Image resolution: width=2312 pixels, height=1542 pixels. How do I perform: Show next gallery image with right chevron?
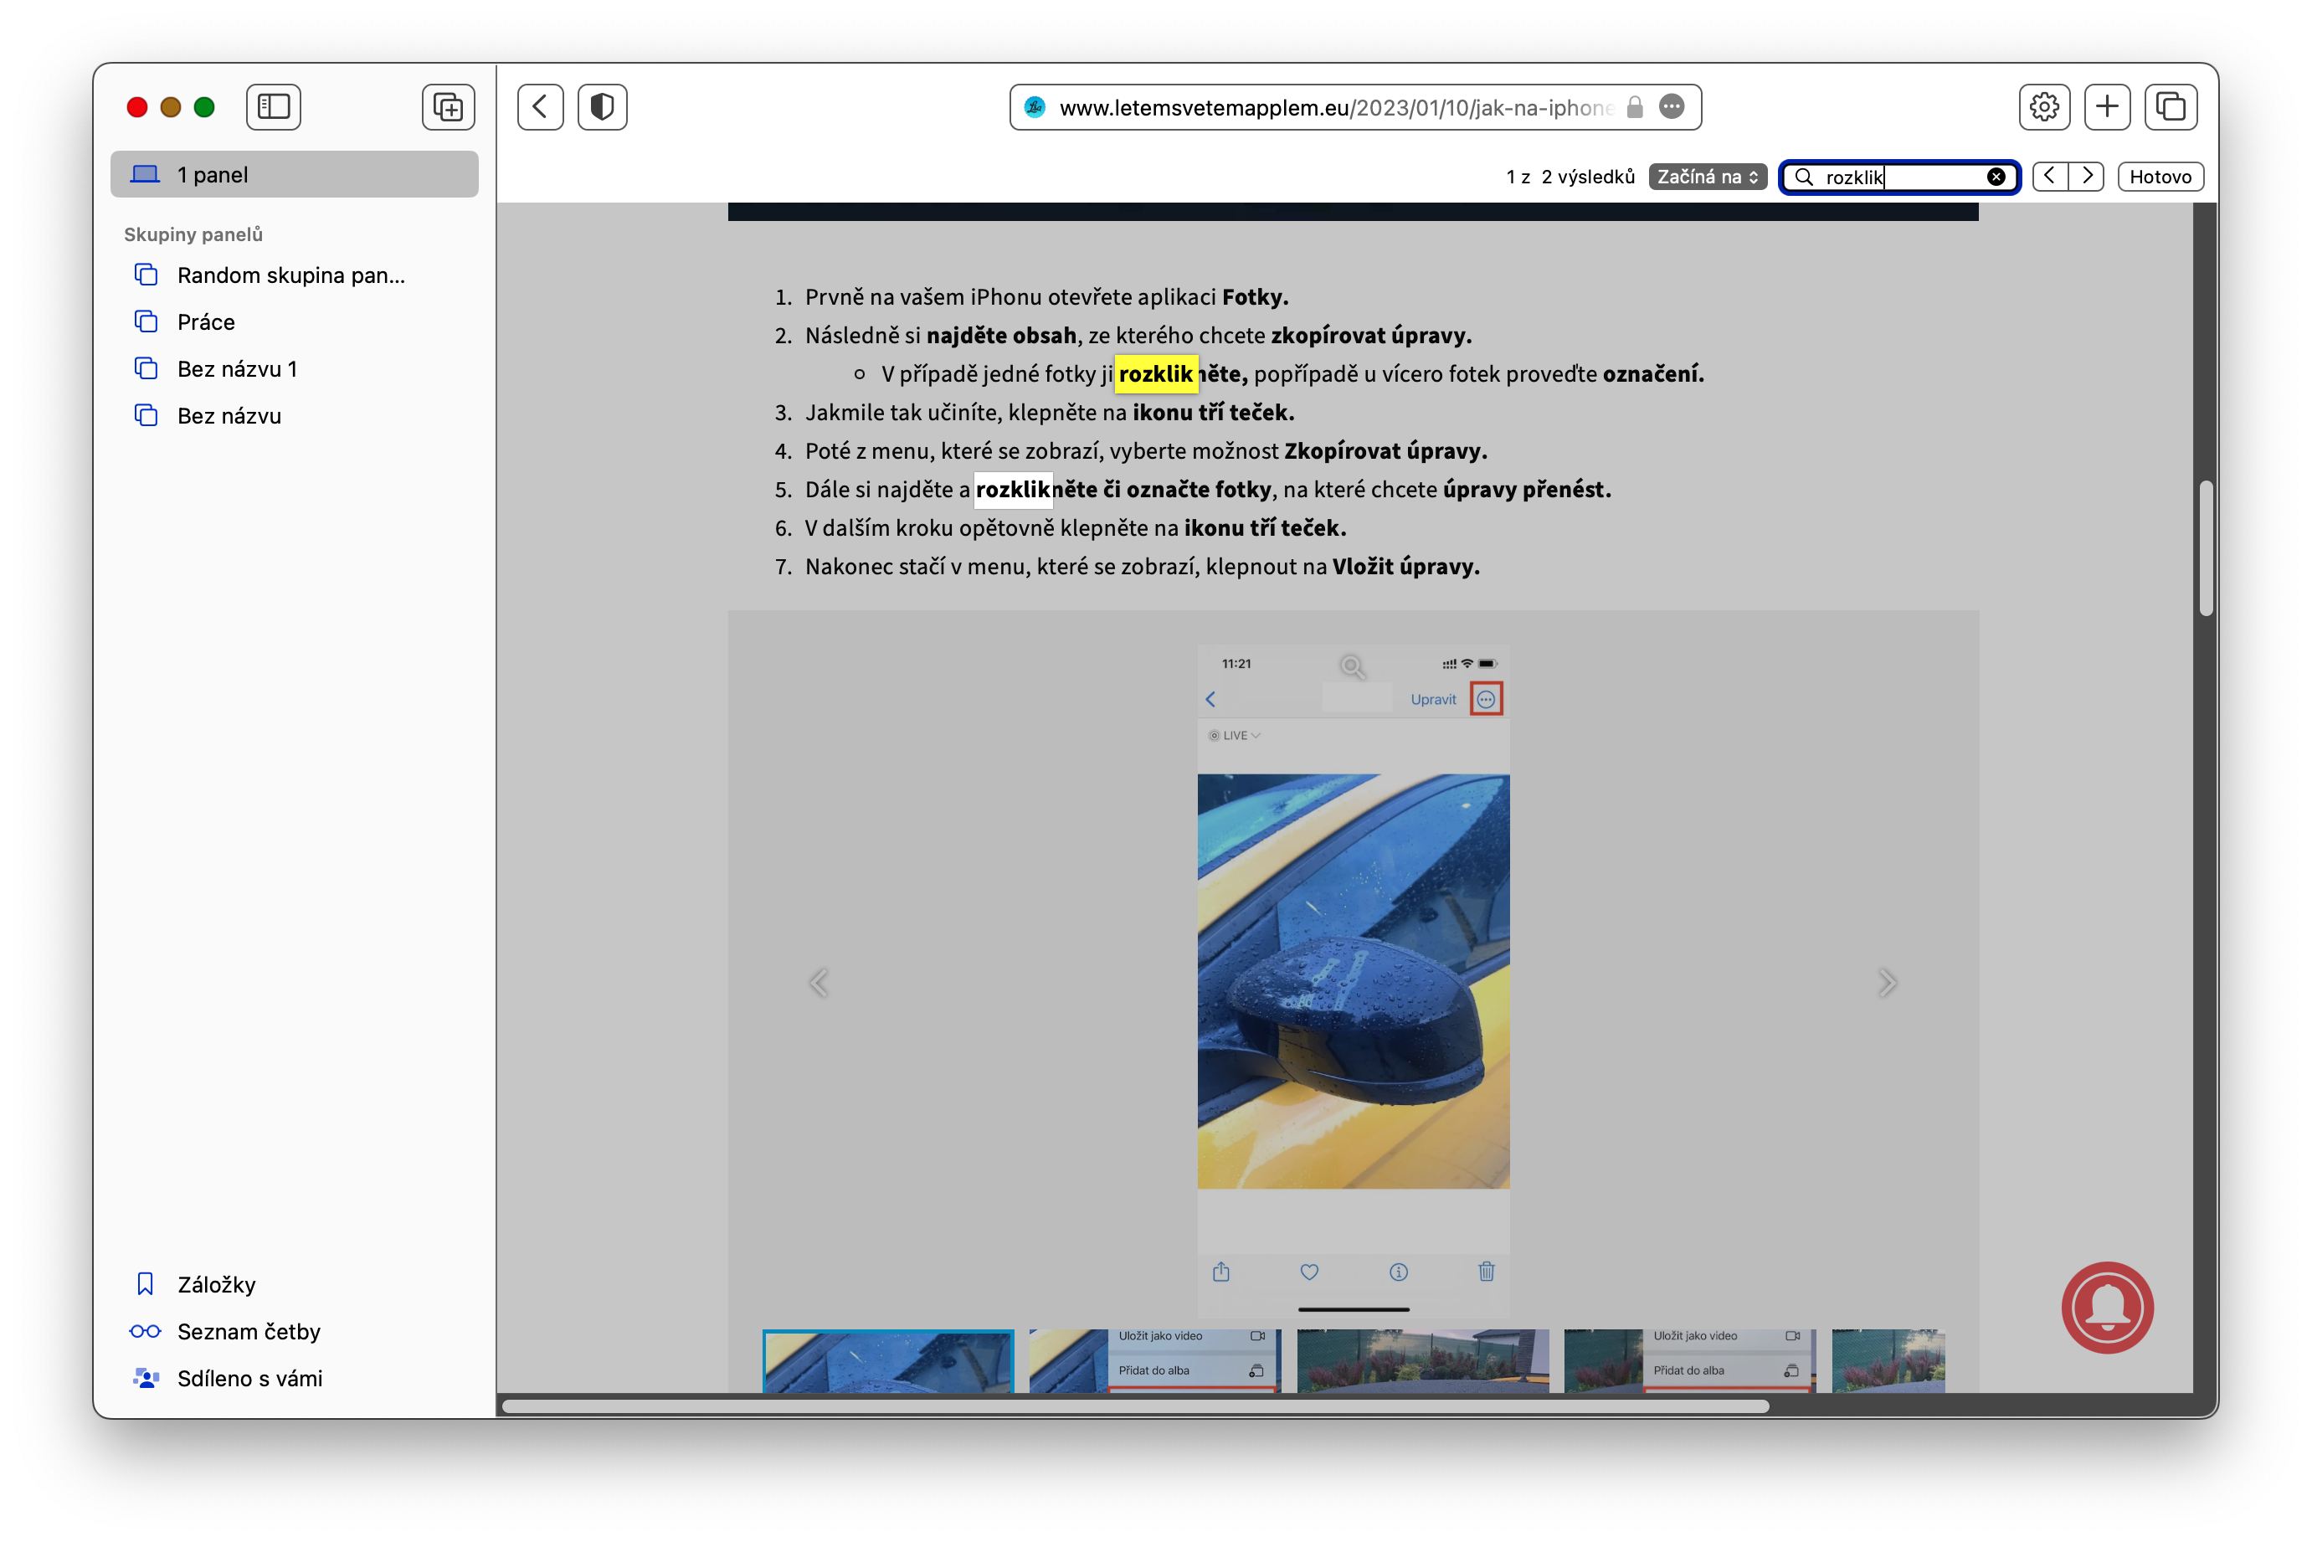tap(1886, 983)
